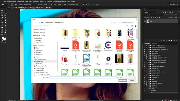Viewport: 180px width, 101px height.
Task: Add a layer mask icon
Action: click(166, 40)
